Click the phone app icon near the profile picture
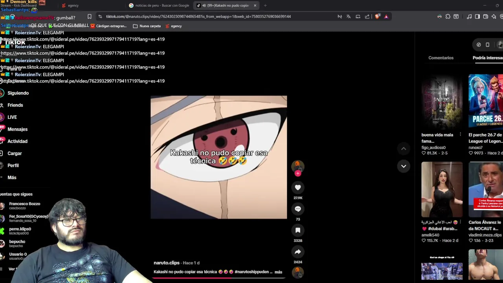 (488, 45)
